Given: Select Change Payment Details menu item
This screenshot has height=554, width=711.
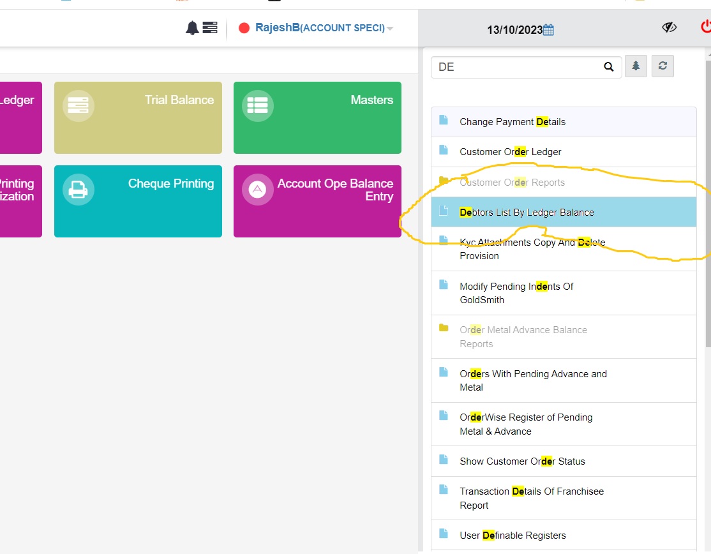Looking at the screenshot, I should (564, 122).
